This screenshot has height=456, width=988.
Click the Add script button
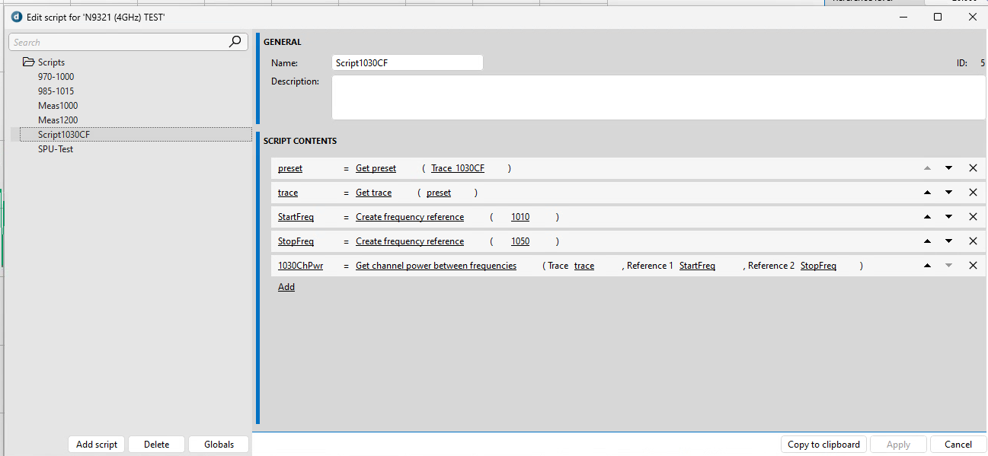pos(97,445)
